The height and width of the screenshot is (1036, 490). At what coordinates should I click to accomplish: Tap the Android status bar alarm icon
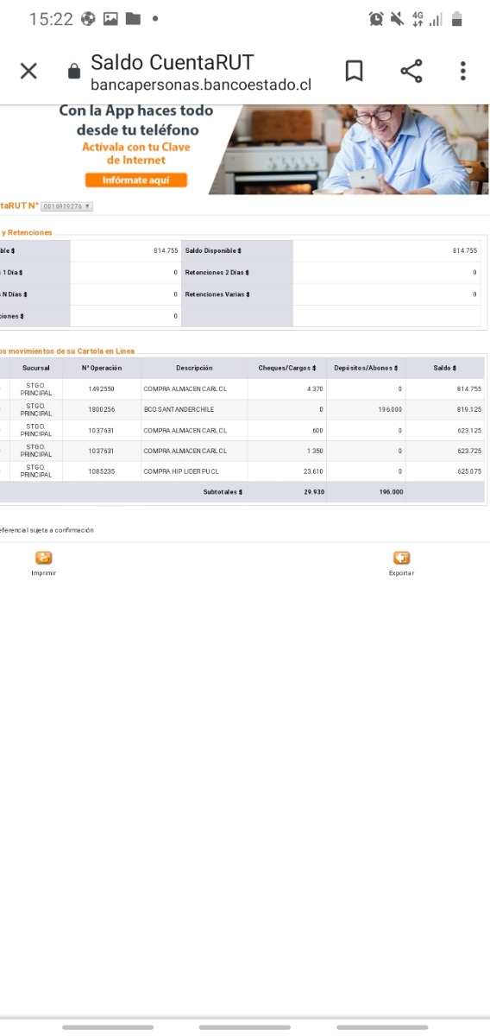tap(376, 19)
